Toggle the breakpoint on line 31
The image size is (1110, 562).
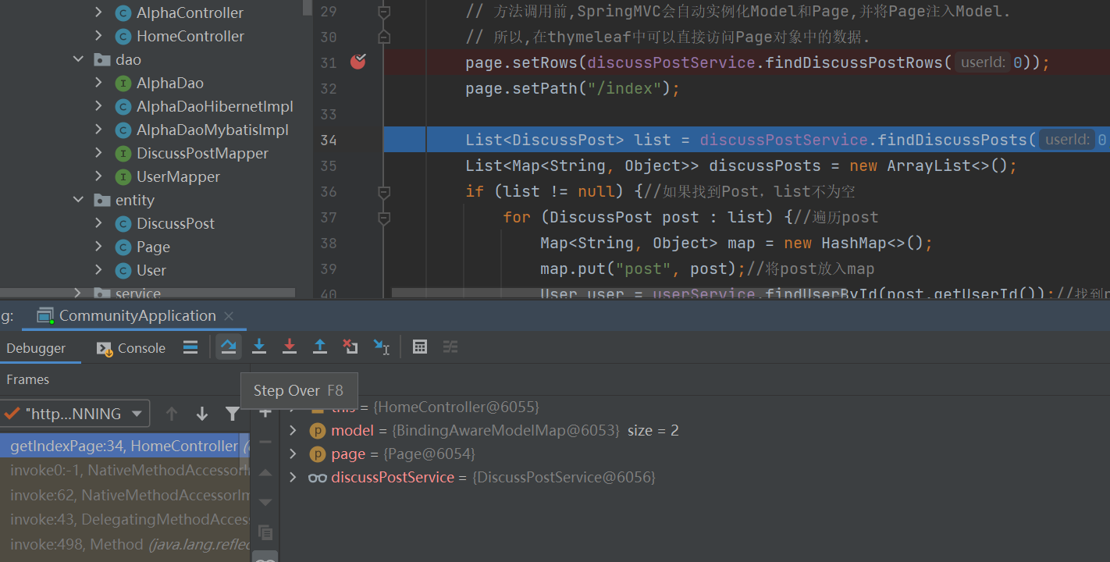[358, 62]
